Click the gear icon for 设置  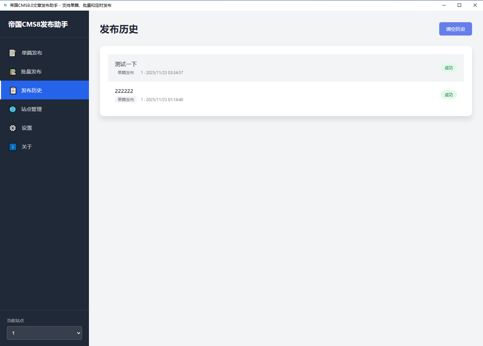[x=13, y=128]
